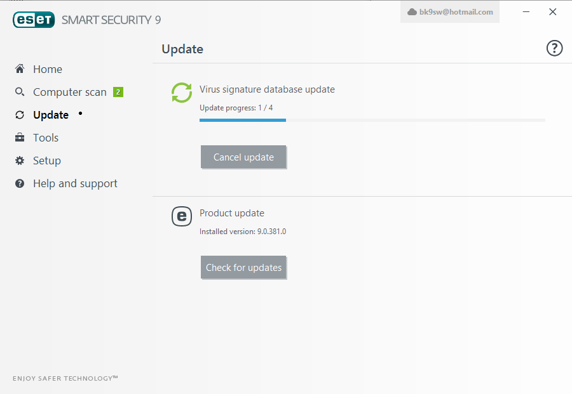The width and height of the screenshot is (572, 394).
Task: Click the Update circular arrows sidebar icon
Action: click(x=20, y=115)
